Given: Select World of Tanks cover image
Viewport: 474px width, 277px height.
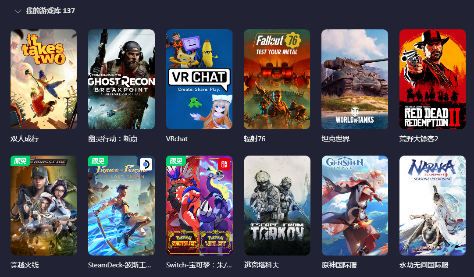Looking at the screenshot, I should tap(355, 79).
